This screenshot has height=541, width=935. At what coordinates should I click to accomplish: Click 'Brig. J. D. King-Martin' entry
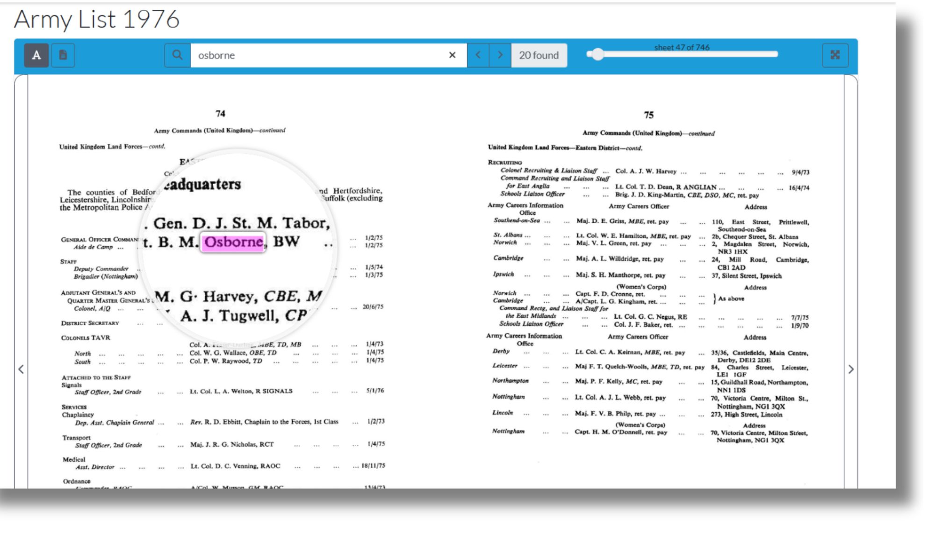tap(687, 195)
